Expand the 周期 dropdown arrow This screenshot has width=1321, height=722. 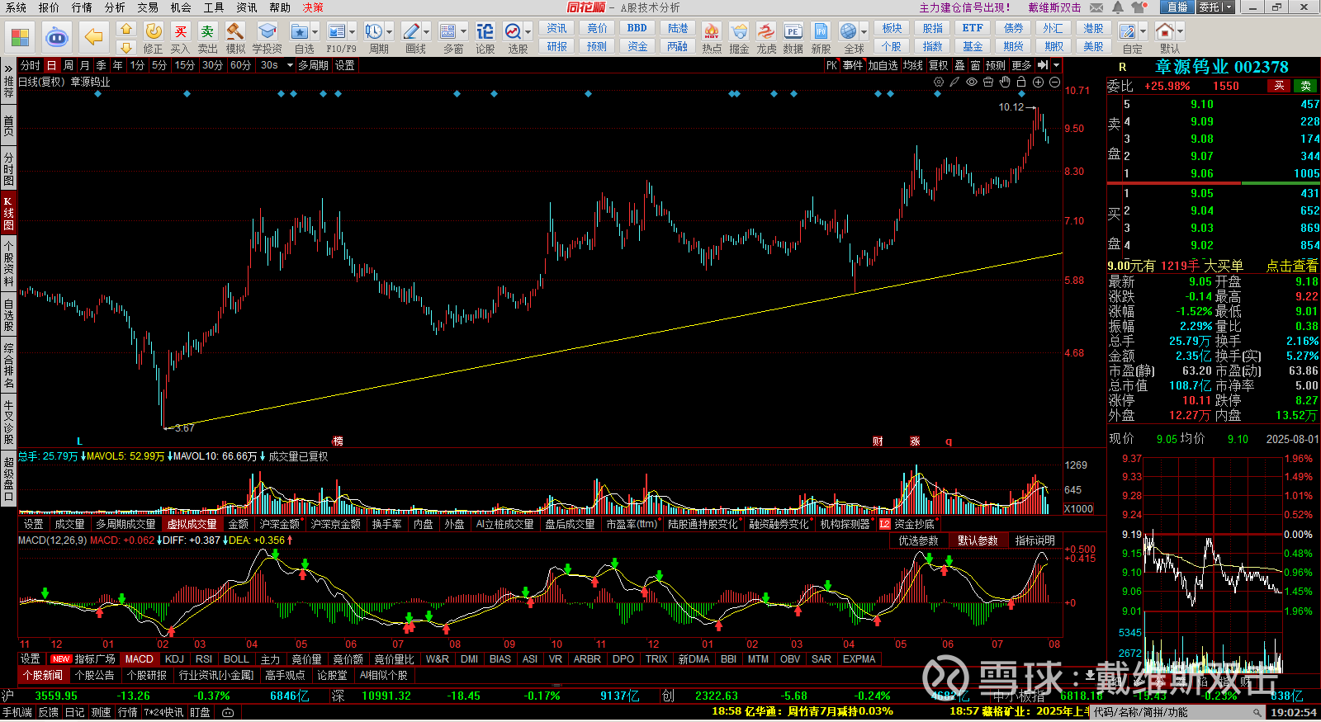click(389, 32)
